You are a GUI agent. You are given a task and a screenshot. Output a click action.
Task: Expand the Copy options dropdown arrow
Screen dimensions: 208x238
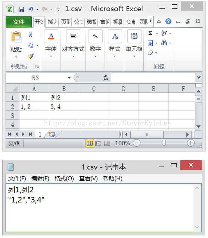[x=37, y=45]
